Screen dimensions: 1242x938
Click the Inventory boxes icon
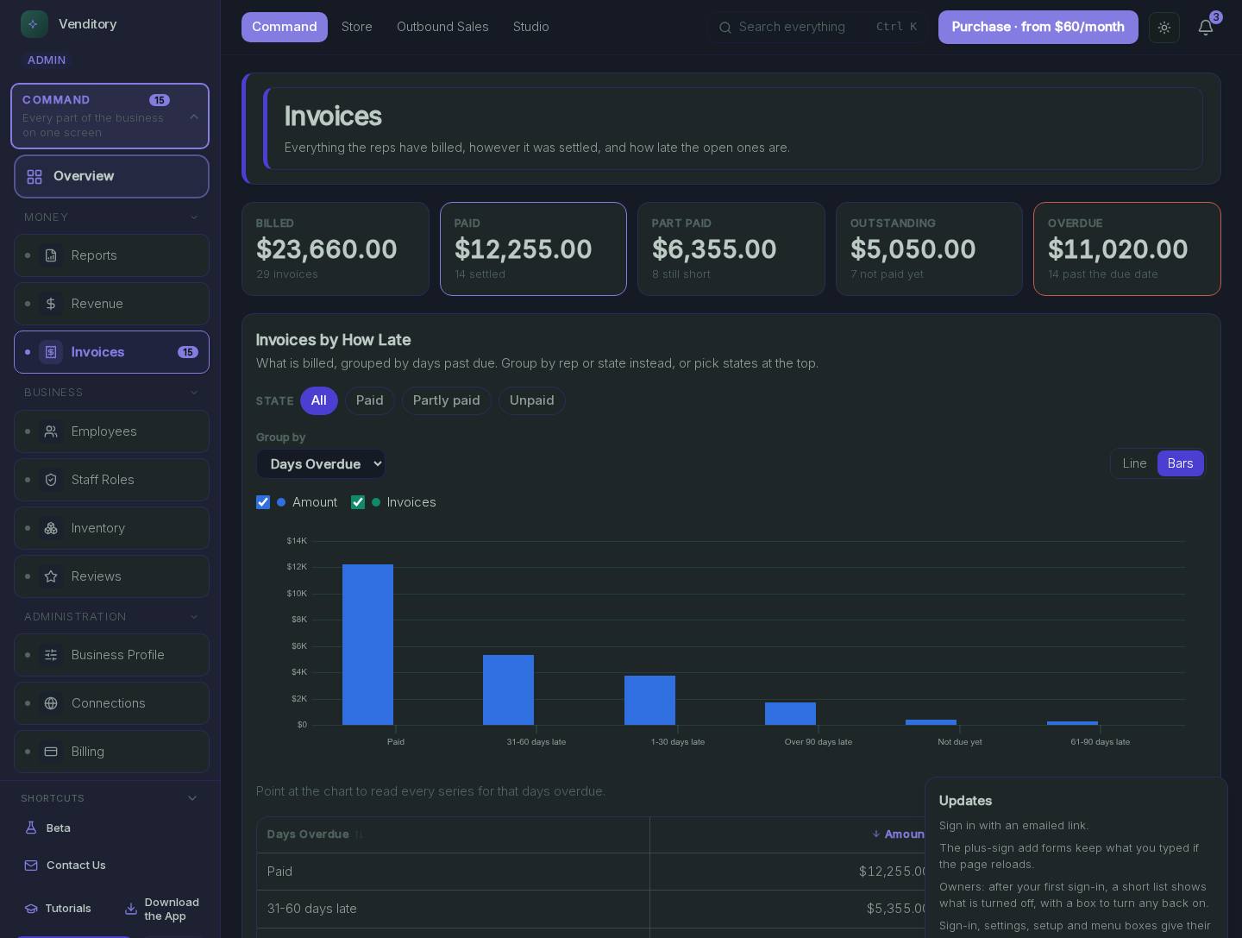point(51,528)
